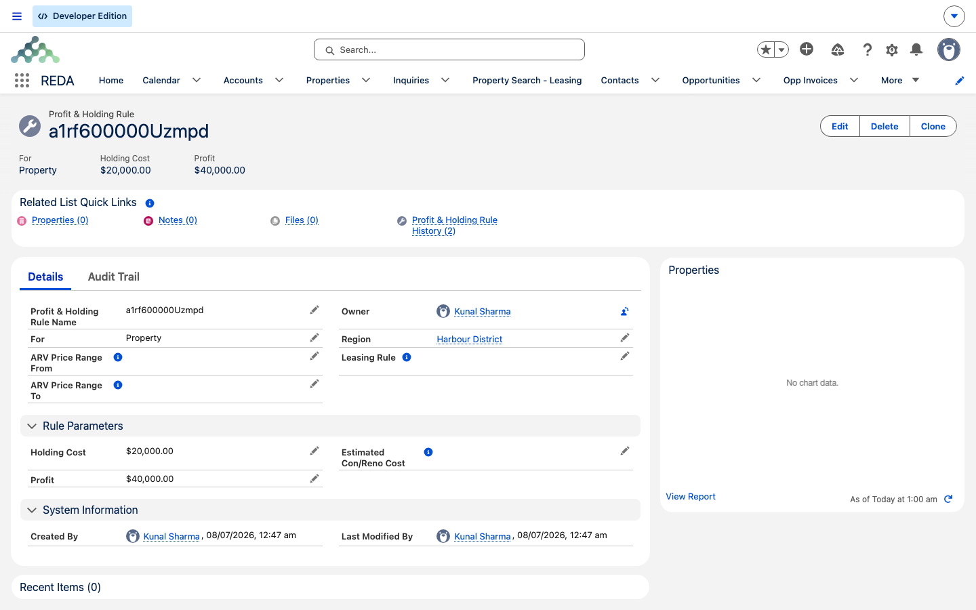Refresh the Properties chart
Image resolution: width=976 pixels, height=610 pixels.
tap(948, 499)
